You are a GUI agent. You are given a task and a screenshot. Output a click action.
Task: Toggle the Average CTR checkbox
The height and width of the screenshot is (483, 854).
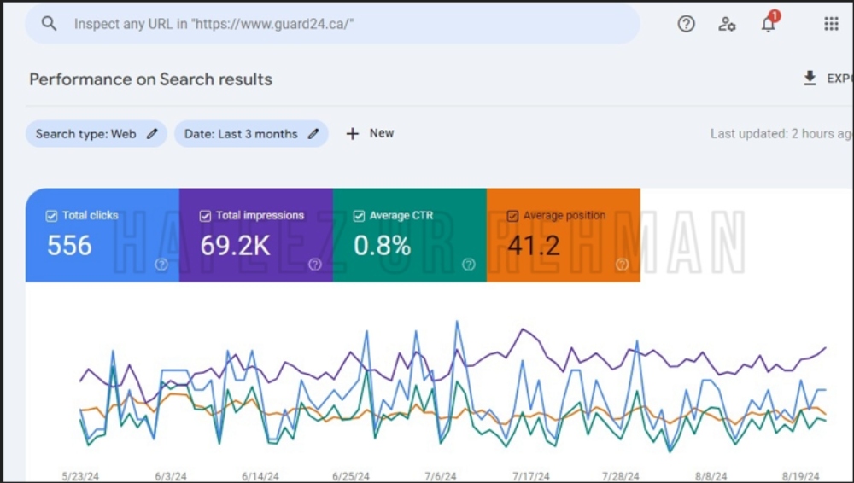click(x=359, y=216)
